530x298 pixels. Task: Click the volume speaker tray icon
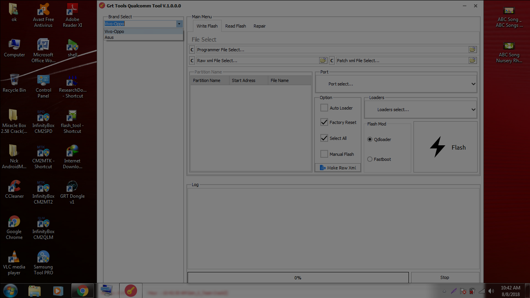pyautogui.click(x=491, y=291)
